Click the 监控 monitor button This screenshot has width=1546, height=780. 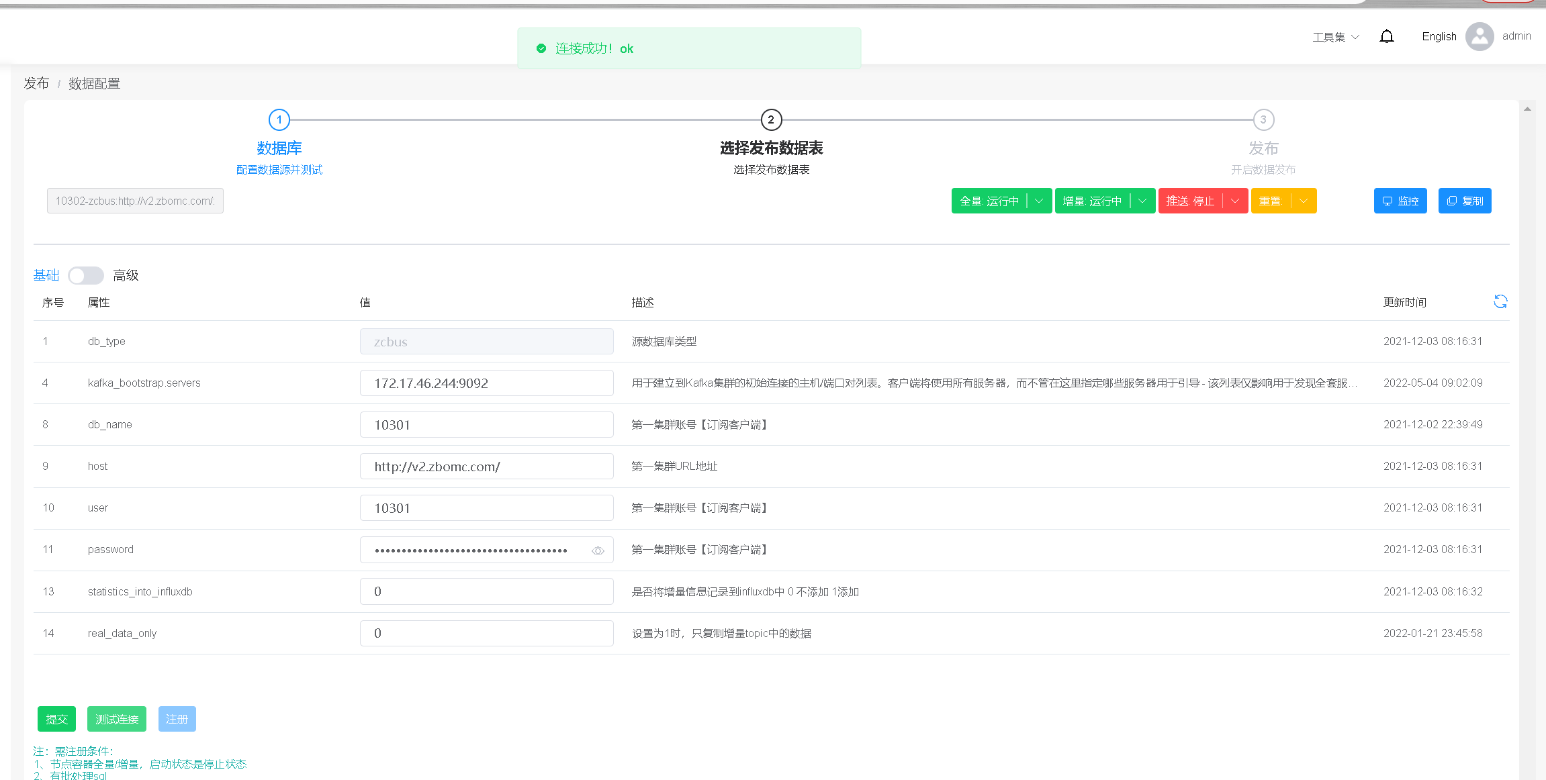tap(1400, 201)
